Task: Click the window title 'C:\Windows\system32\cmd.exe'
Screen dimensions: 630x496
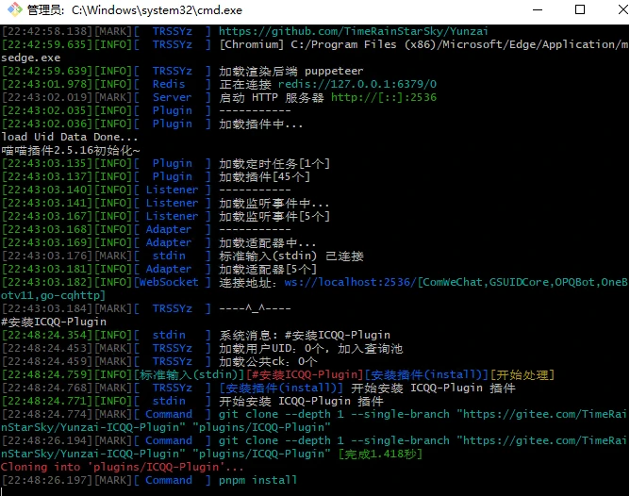Action: (x=157, y=10)
